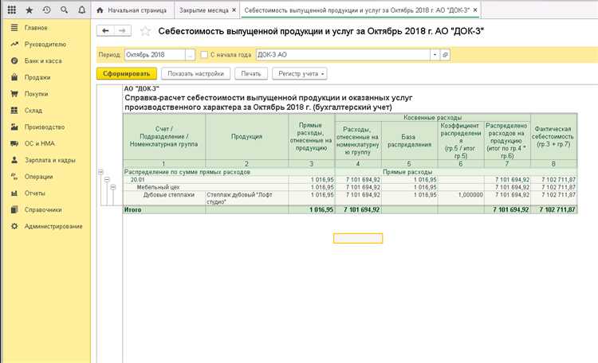Close the Себестоимость выпущенной продукции tab

tap(475, 10)
